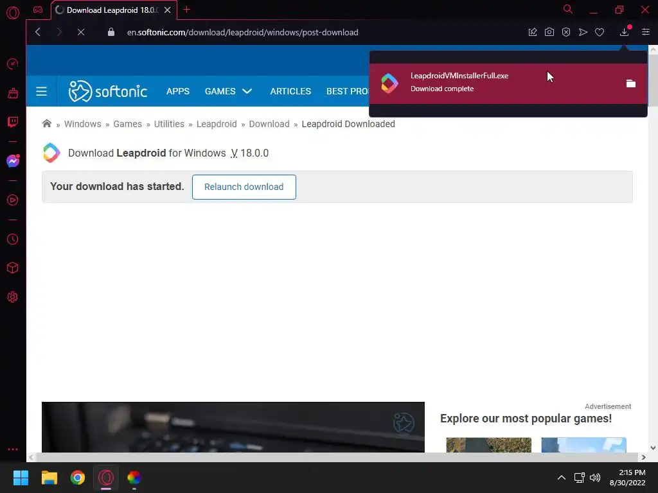This screenshot has width=658, height=493.
Task: Click the address bar URL
Action: pos(242,32)
